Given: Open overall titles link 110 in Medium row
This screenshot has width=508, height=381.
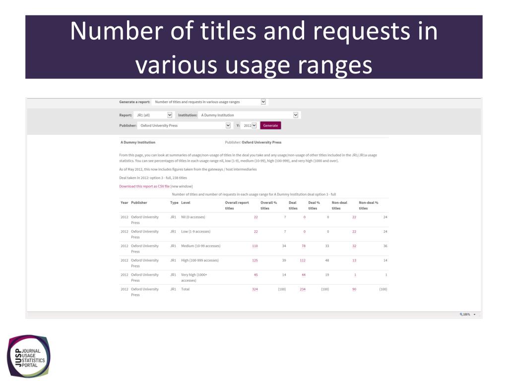Looking at the screenshot, I should (255, 246).
